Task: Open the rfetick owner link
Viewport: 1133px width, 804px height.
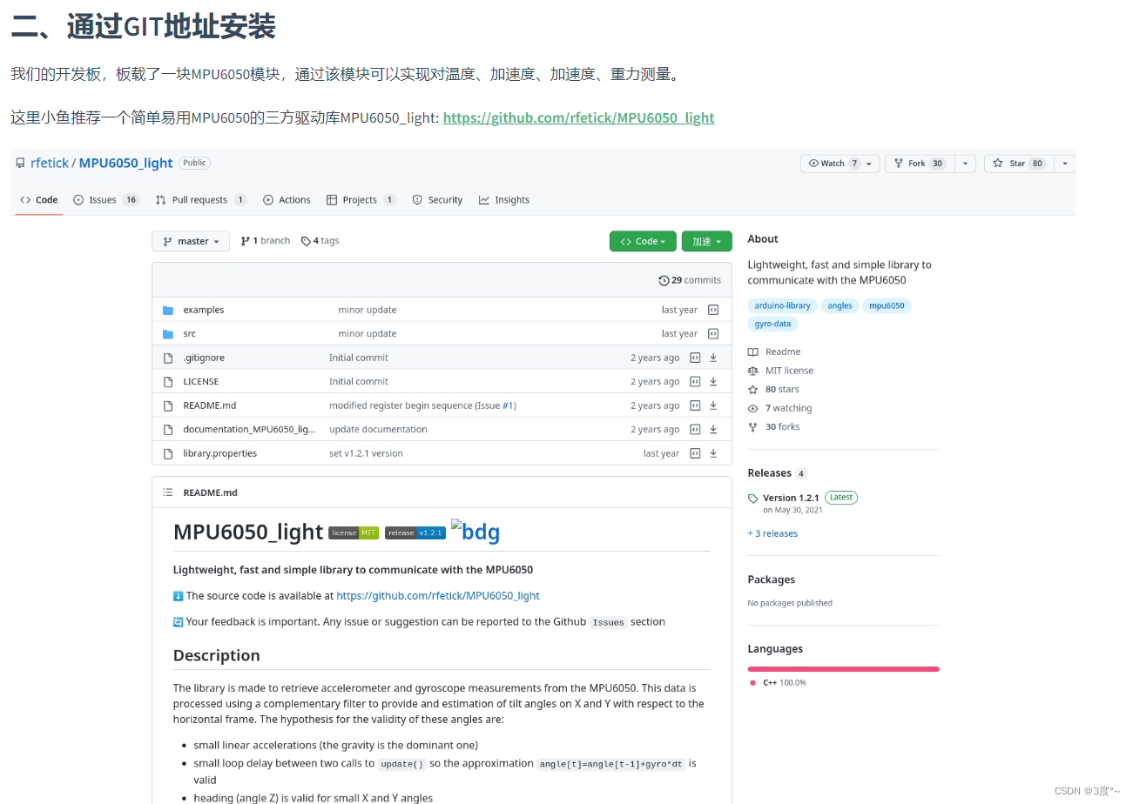Action: click(49, 163)
